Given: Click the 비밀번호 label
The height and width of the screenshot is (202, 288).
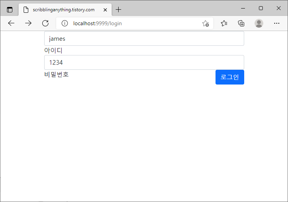Looking at the screenshot, I should tap(57, 74).
